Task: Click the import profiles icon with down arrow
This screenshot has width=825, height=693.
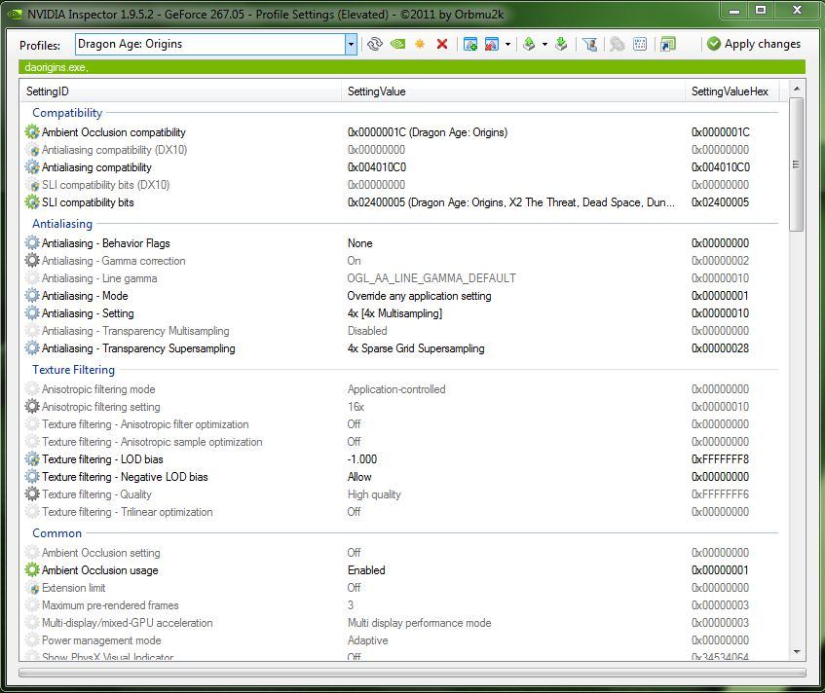Action: point(561,44)
